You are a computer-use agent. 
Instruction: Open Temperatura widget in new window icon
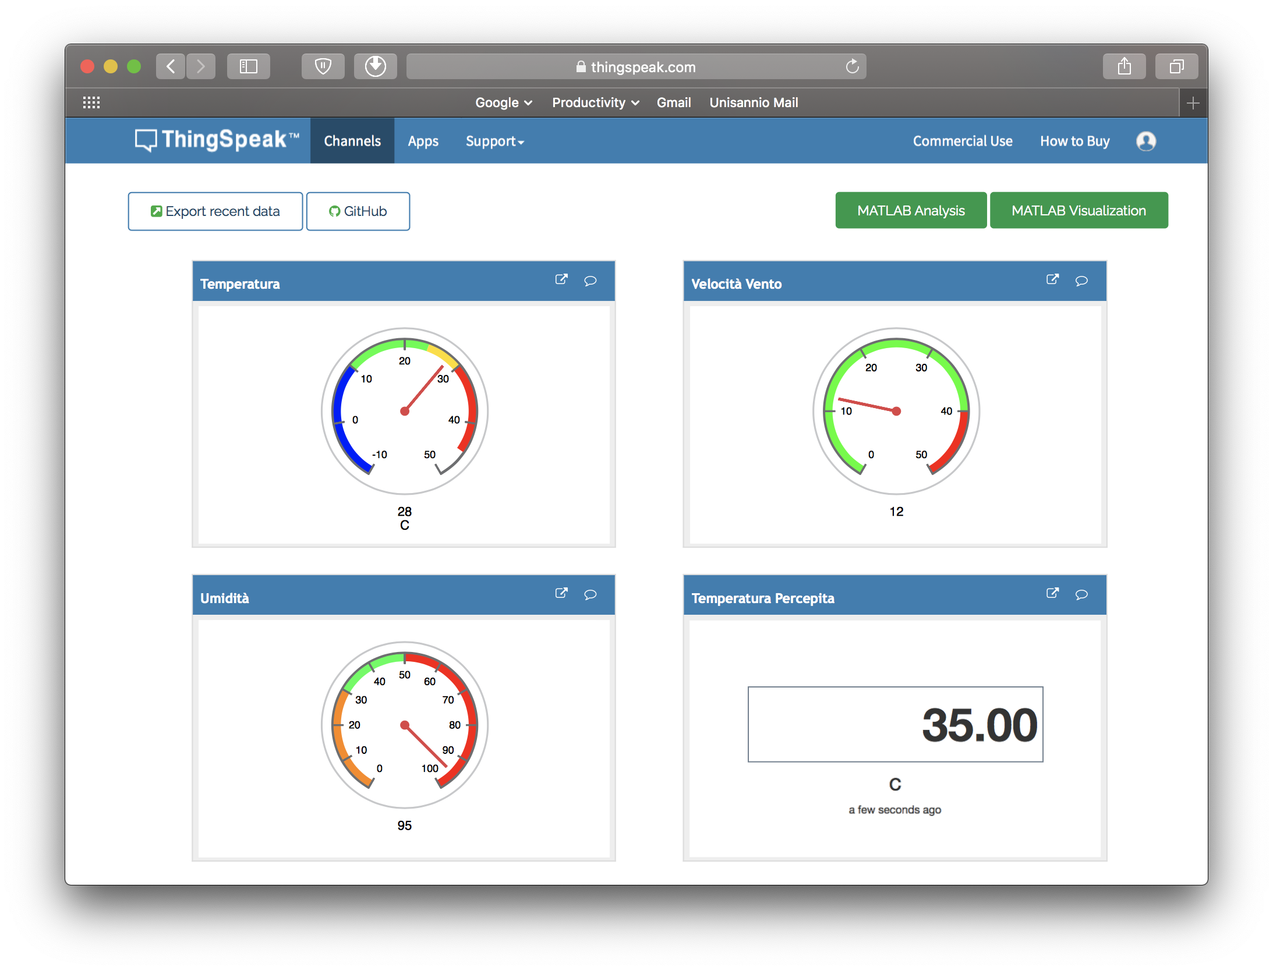point(561,280)
